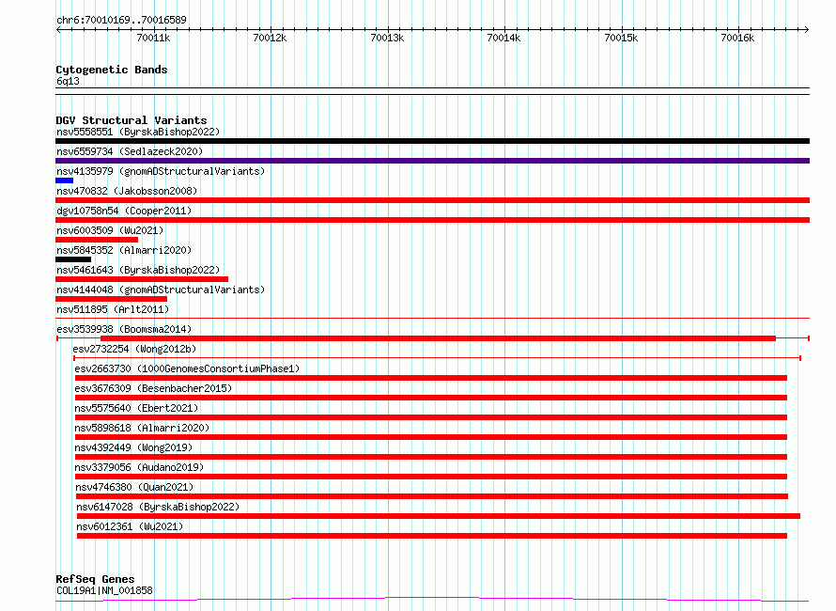
Task: Click the 70014k ruler tick label
Action: point(503,38)
